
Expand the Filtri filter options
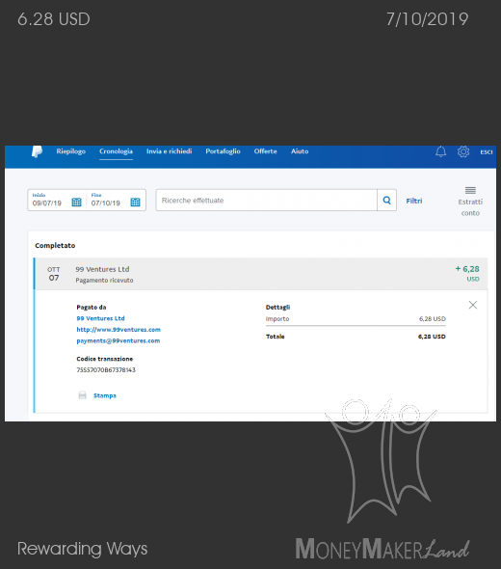[x=414, y=201]
